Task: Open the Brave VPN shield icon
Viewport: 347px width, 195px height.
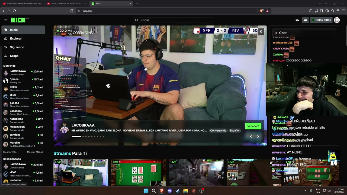Action: pyautogui.click(x=338, y=11)
